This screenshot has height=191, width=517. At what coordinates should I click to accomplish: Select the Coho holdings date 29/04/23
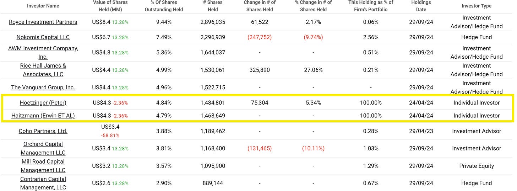coord(421,131)
